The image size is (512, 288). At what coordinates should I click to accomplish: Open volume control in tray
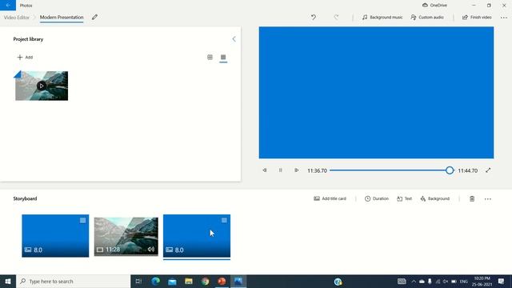446,281
